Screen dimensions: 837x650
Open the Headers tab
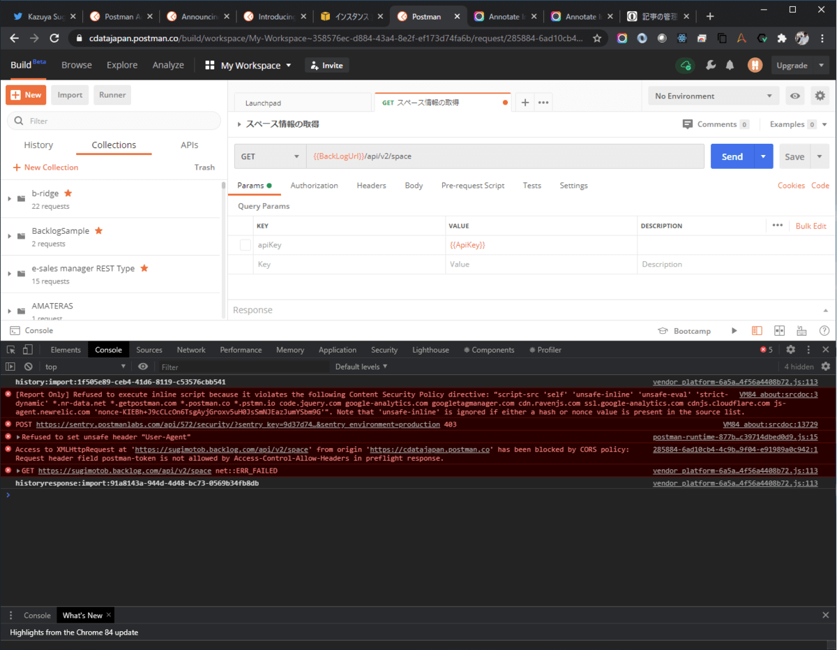pos(371,186)
